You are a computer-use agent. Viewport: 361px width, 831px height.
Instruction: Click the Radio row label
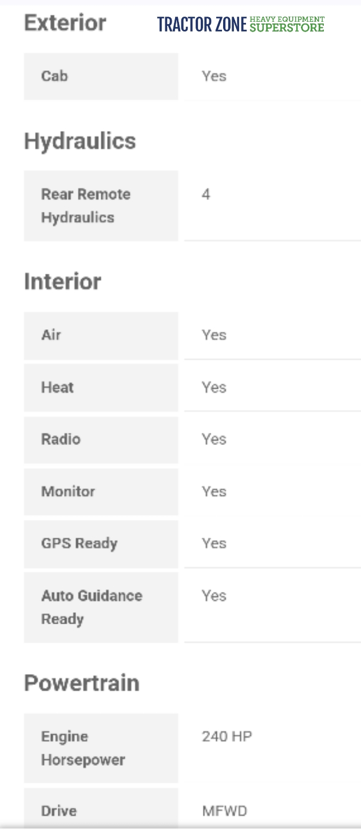(61, 439)
